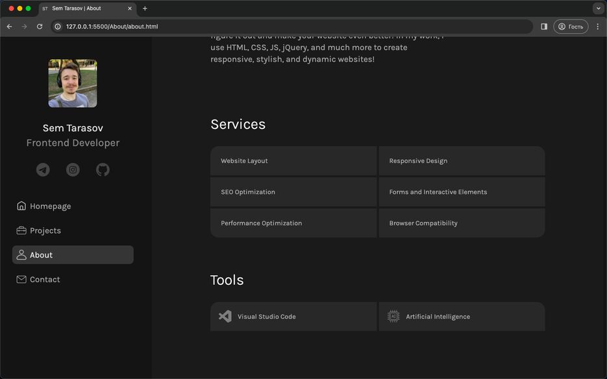Screen dimensions: 607x379
Task: Click the Sem Tarasov name text
Action: pos(73,128)
